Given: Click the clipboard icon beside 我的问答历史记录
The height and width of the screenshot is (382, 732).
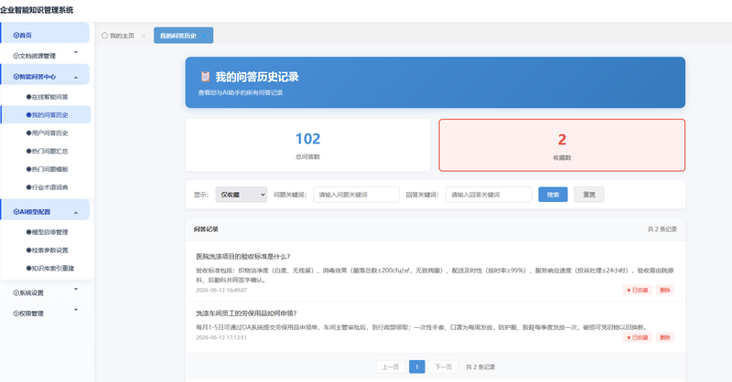Looking at the screenshot, I should pyautogui.click(x=205, y=77).
